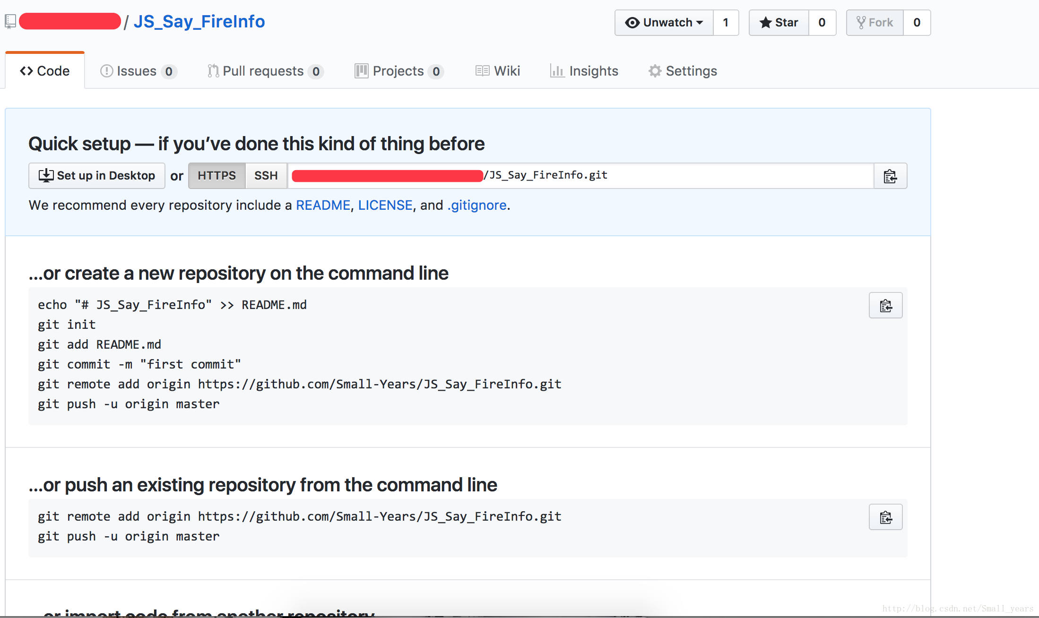This screenshot has width=1039, height=618.
Task: Click the 'git add README.md' line
Action: pyautogui.click(x=100, y=344)
